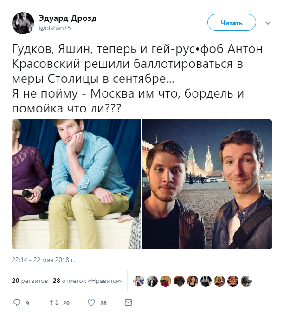
Task: Open the dark-haired woman liker avatar
Action: pos(193,281)
